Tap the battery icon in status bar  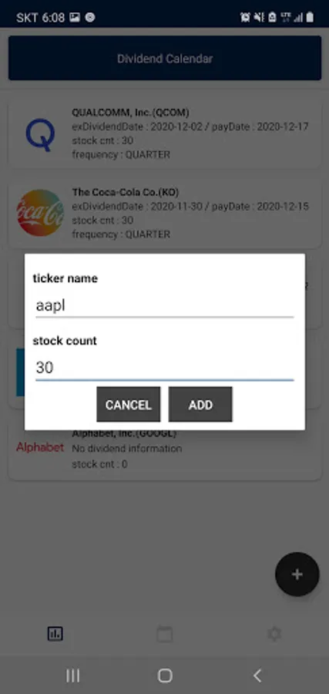(310, 17)
